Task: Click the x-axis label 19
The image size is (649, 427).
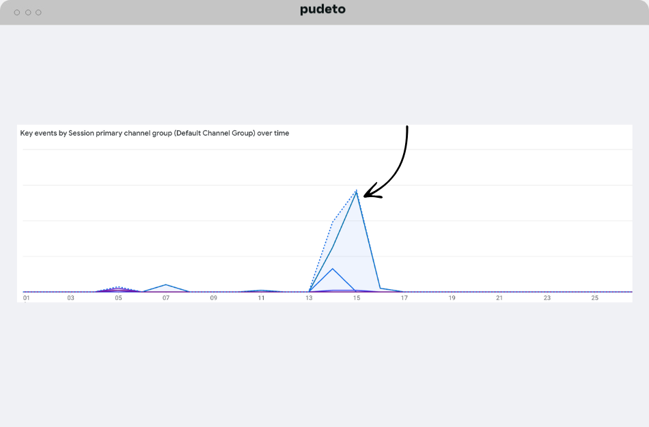Action: click(x=452, y=298)
